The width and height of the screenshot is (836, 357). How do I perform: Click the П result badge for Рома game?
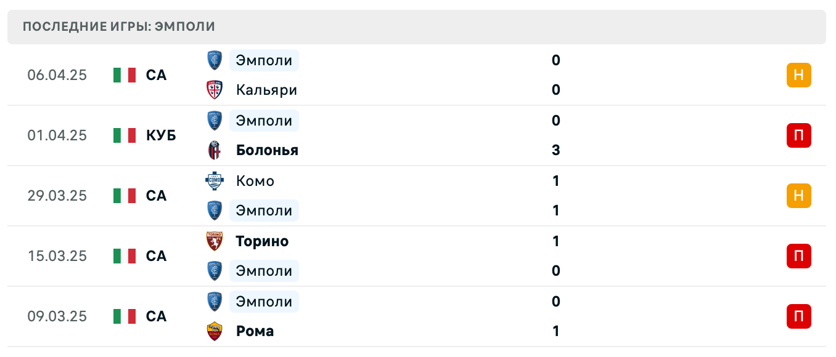[799, 316]
